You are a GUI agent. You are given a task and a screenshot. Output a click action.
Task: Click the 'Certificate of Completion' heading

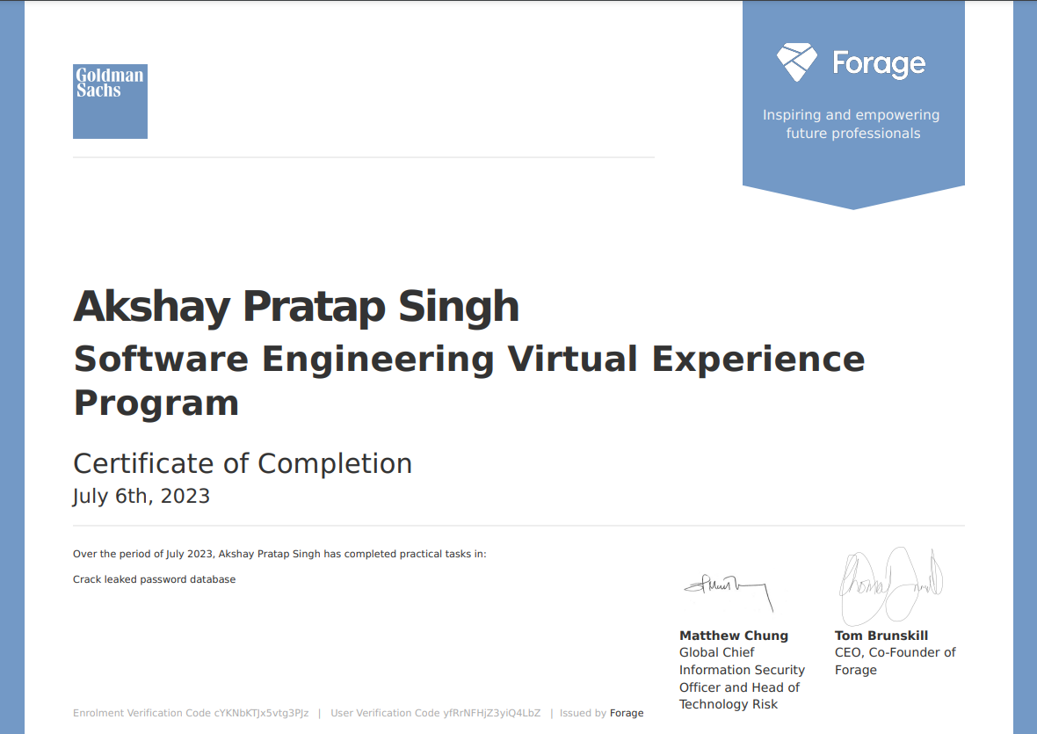tap(242, 463)
